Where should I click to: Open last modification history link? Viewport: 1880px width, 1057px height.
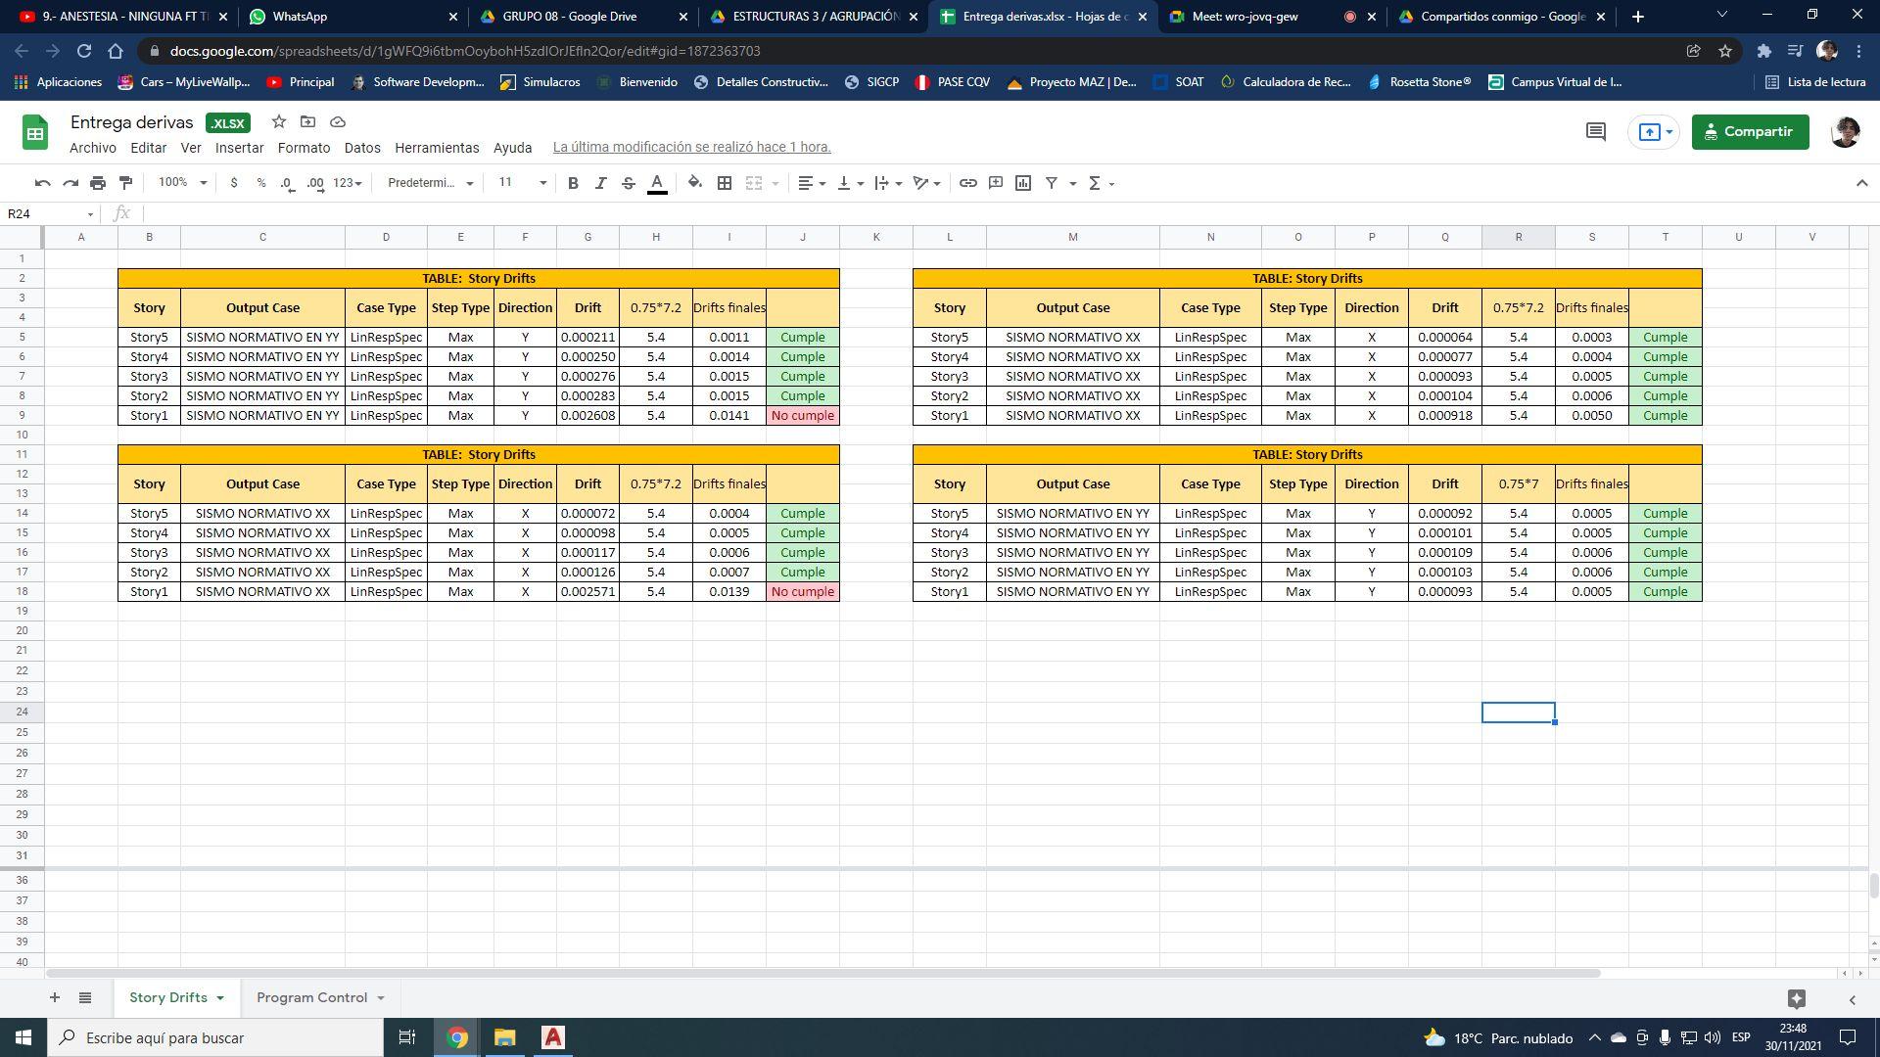[x=691, y=147]
